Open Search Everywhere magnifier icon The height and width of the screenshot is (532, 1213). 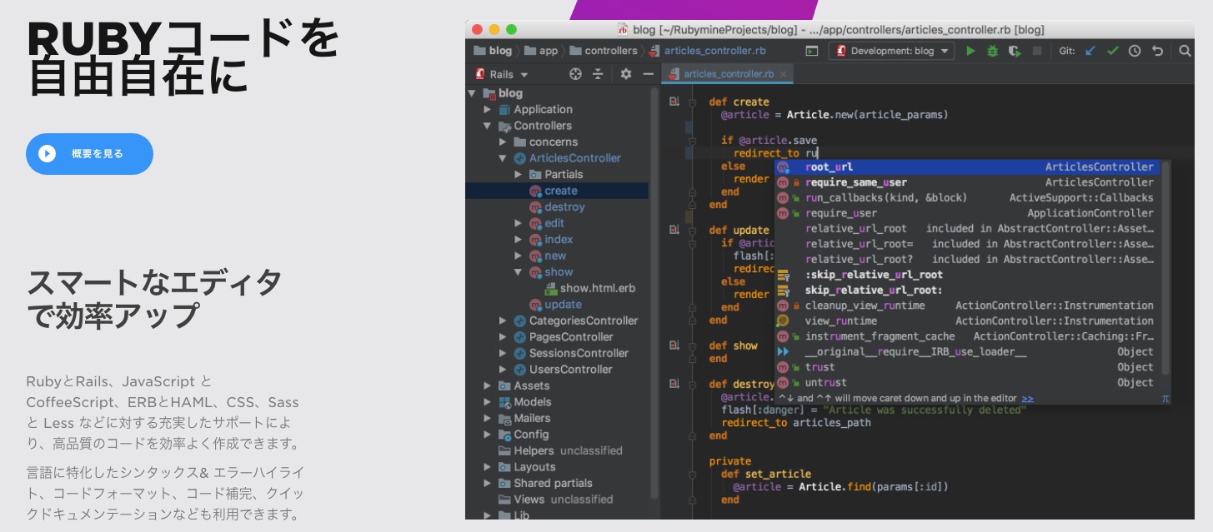(1185, 51)
